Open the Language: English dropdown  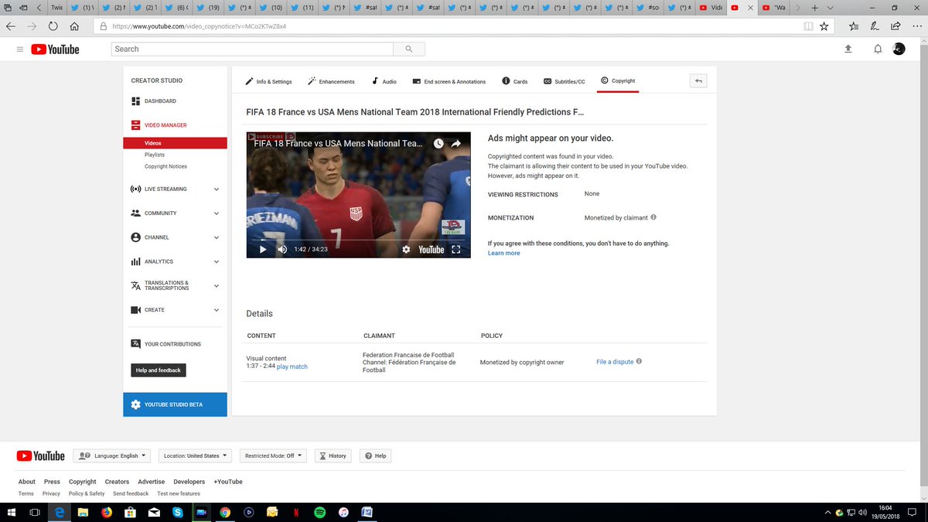[x=112, y=455]
